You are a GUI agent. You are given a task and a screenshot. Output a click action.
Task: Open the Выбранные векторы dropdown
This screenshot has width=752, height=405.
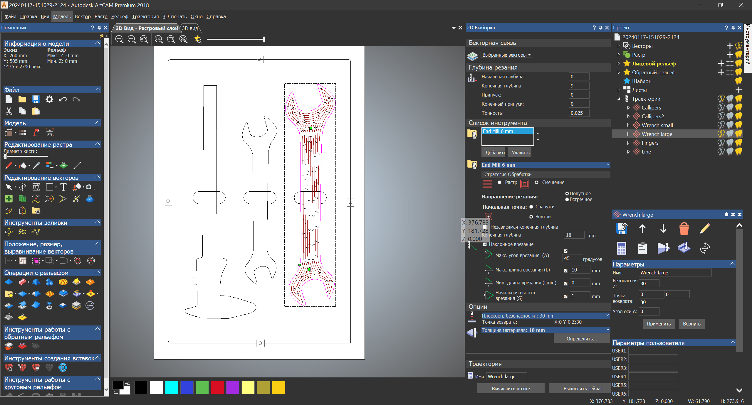coord(506,55)
